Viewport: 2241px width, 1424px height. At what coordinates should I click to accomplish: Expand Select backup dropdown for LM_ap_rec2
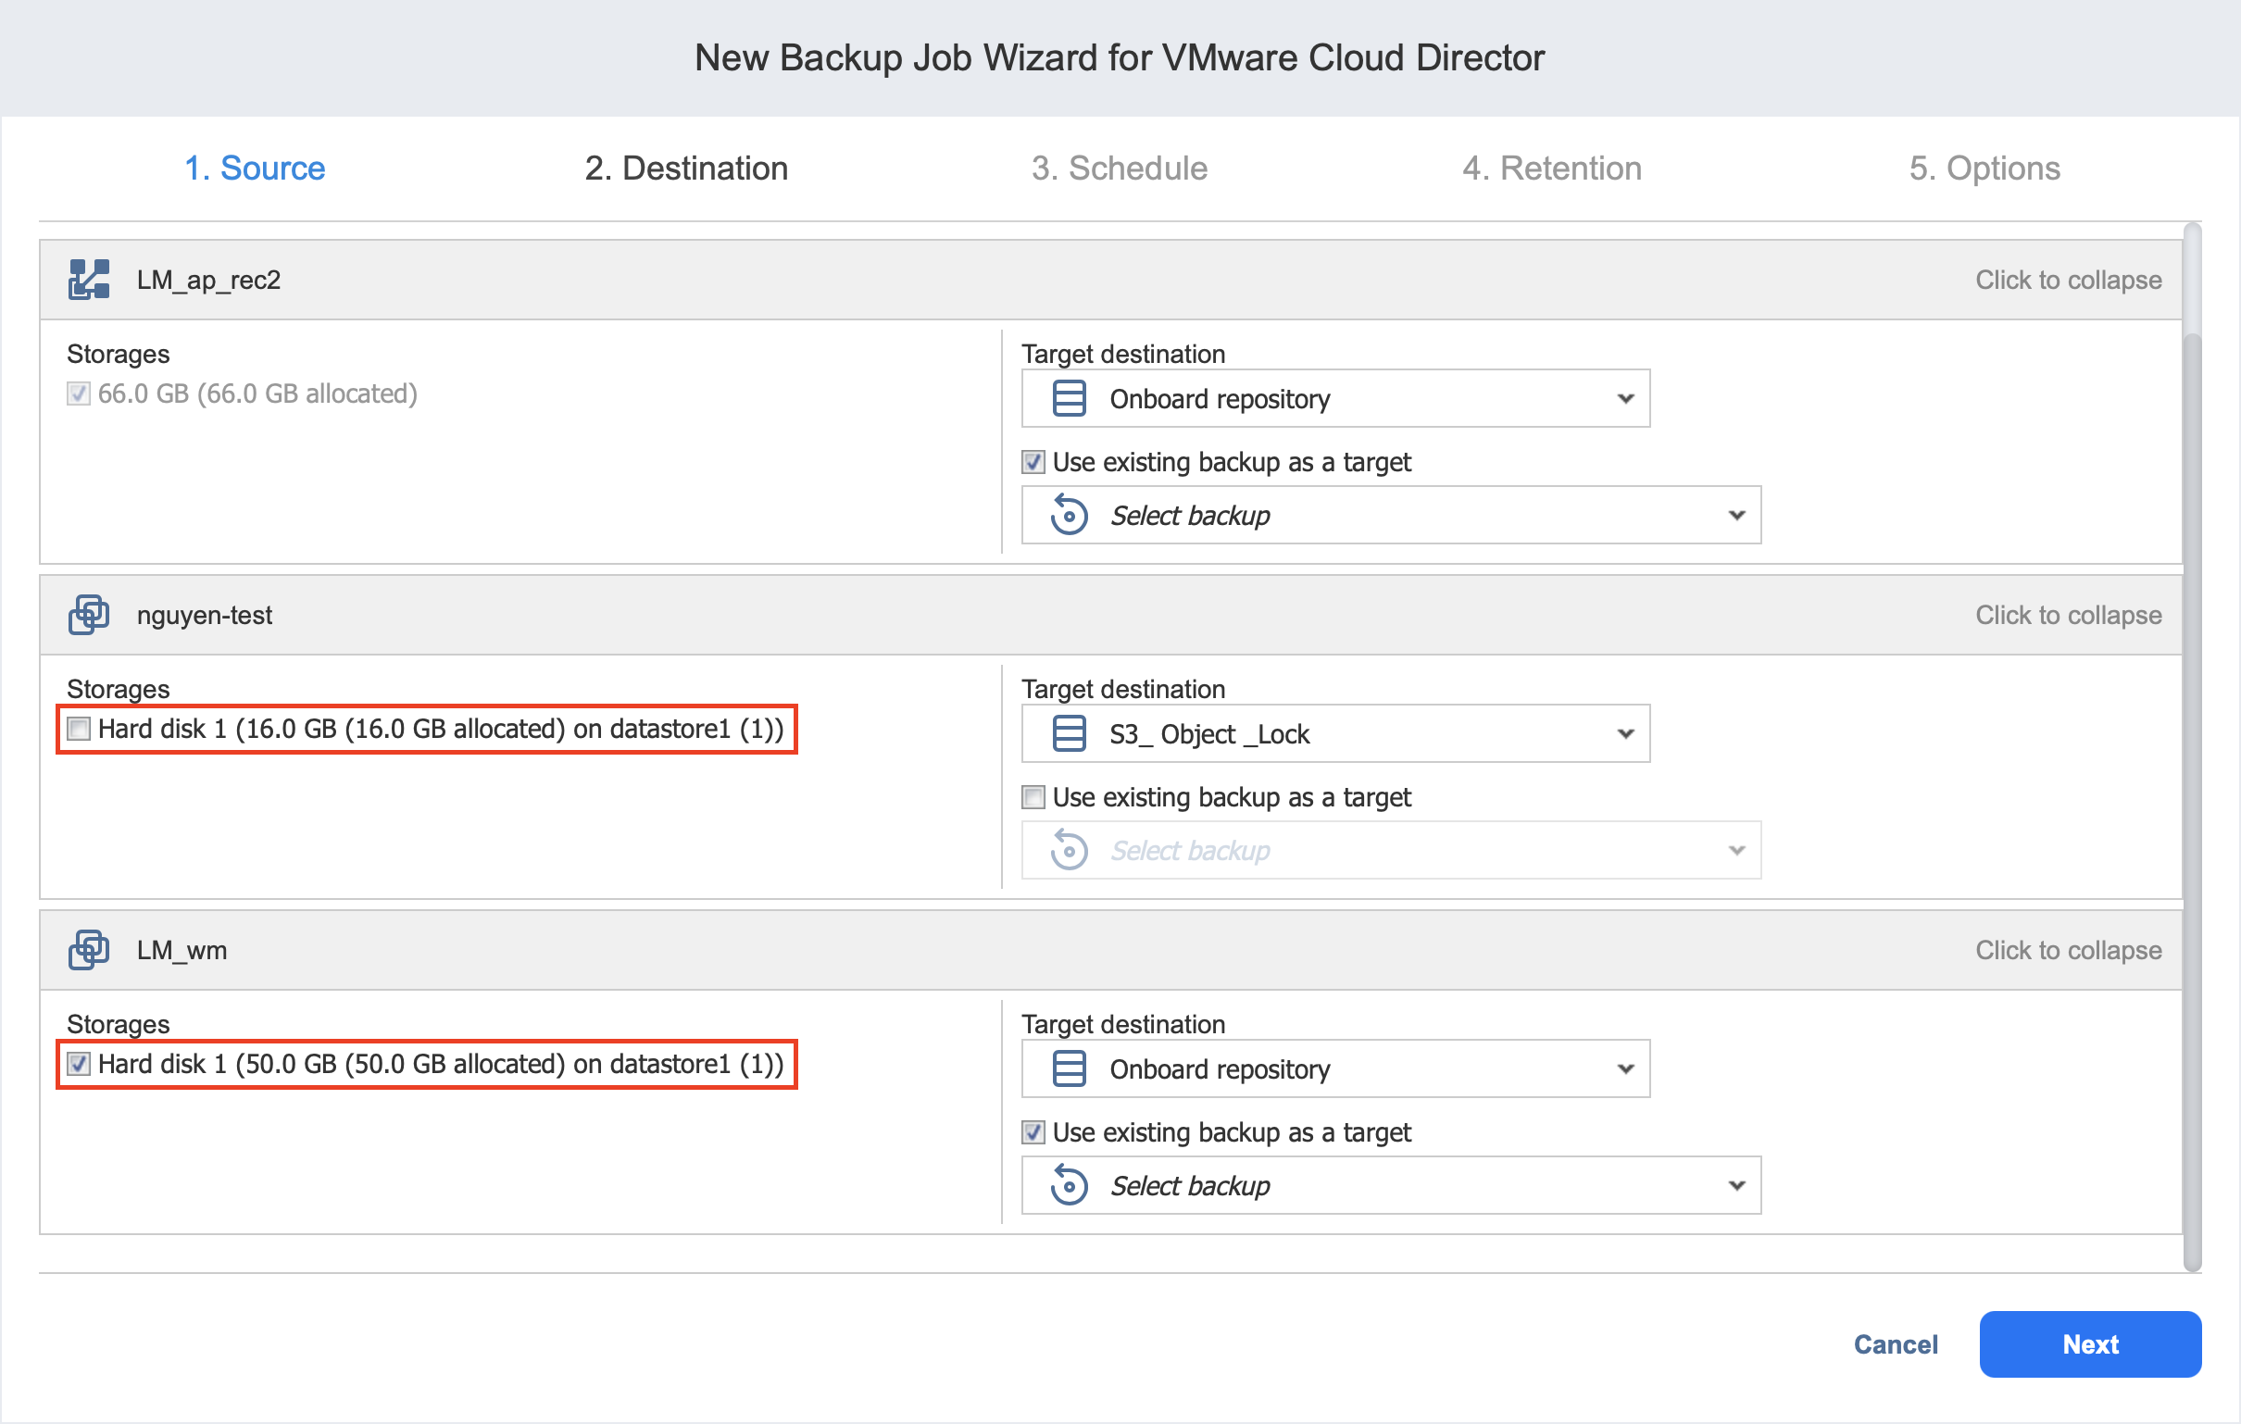click(x=1735, y=515)
